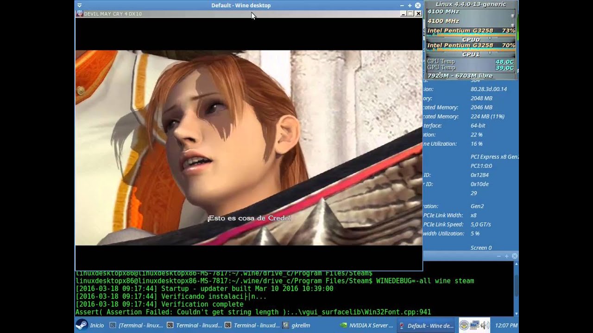Click the GPU Temp reading in gkrellm
The height and width of the screenshot is (333, 593).
(471, 68)
